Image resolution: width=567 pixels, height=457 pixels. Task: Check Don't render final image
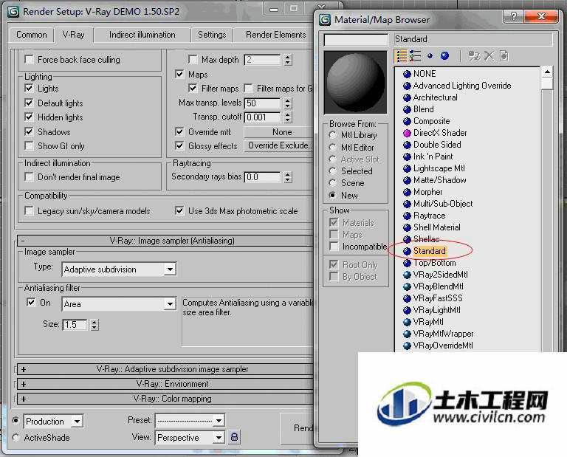[29, 176]
